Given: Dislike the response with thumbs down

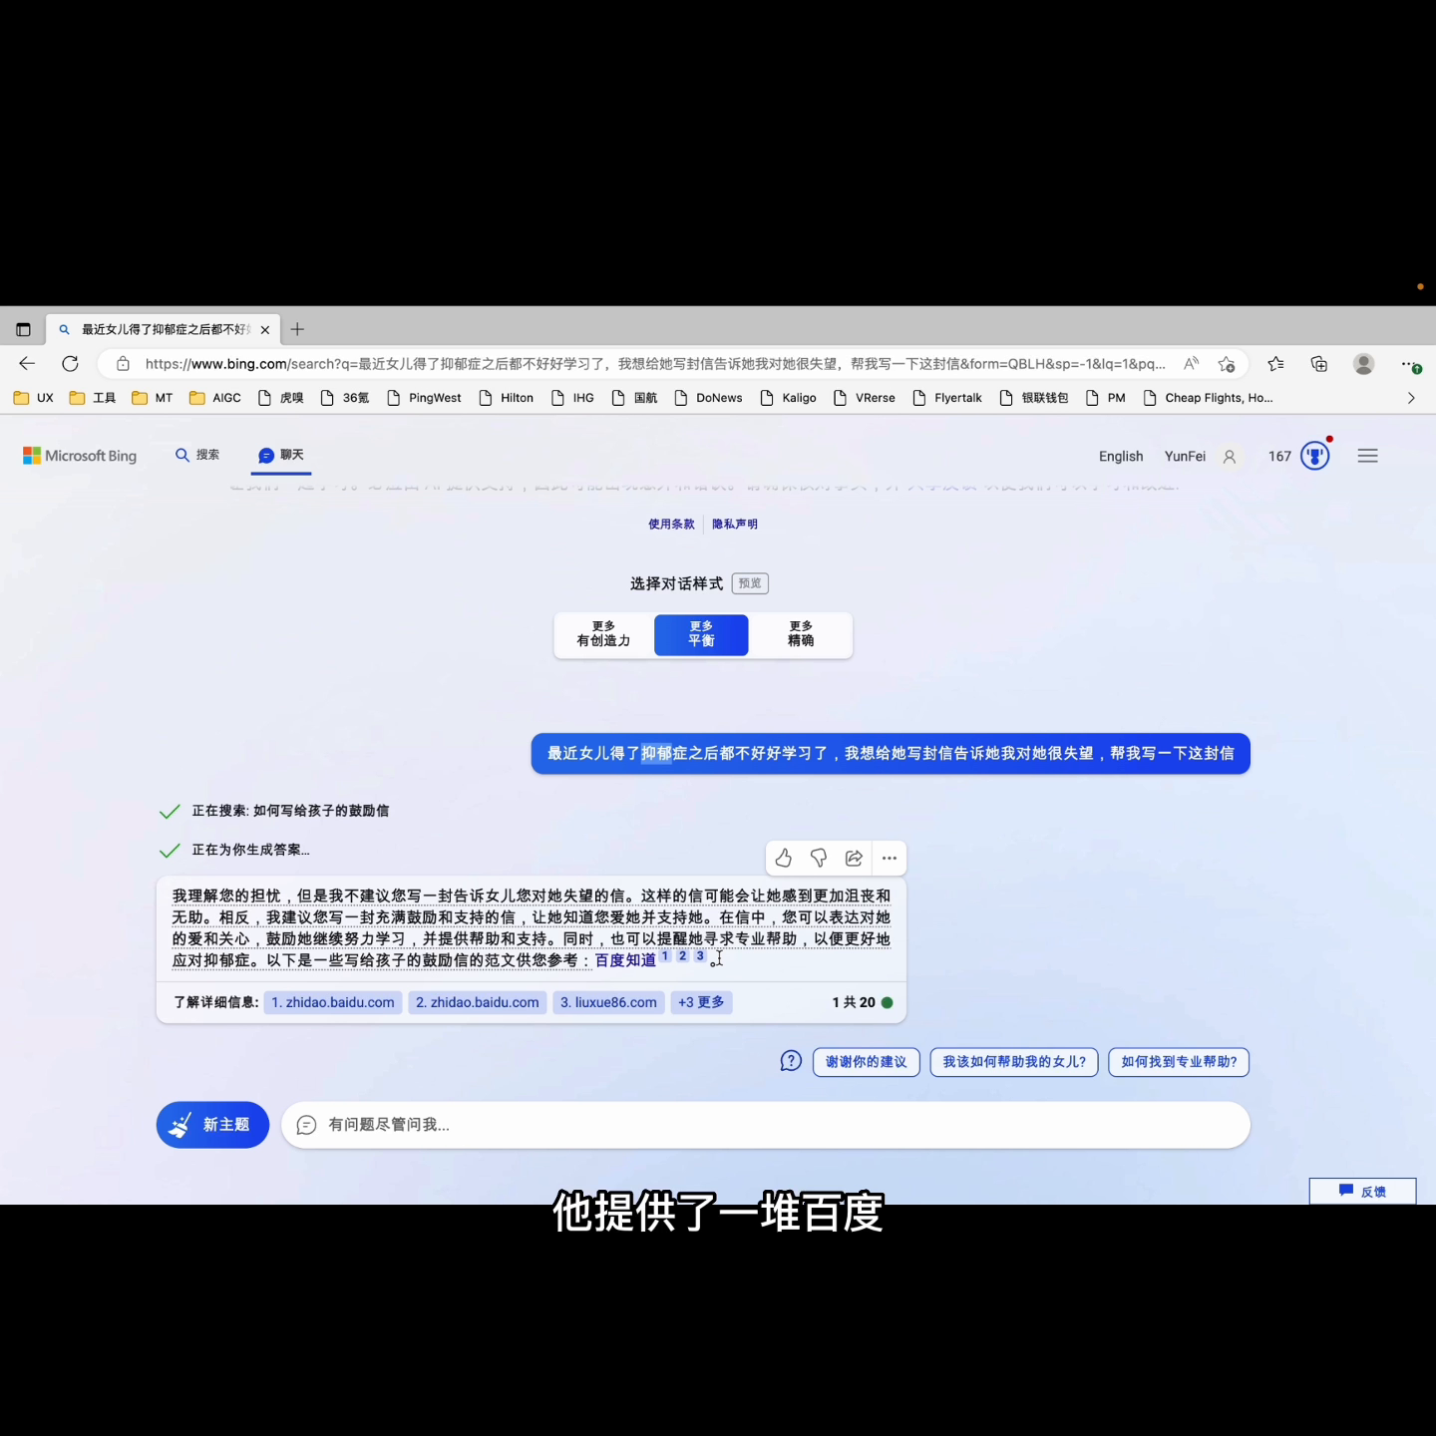Looking at the screenshot, I should click(x=819, y=858).
